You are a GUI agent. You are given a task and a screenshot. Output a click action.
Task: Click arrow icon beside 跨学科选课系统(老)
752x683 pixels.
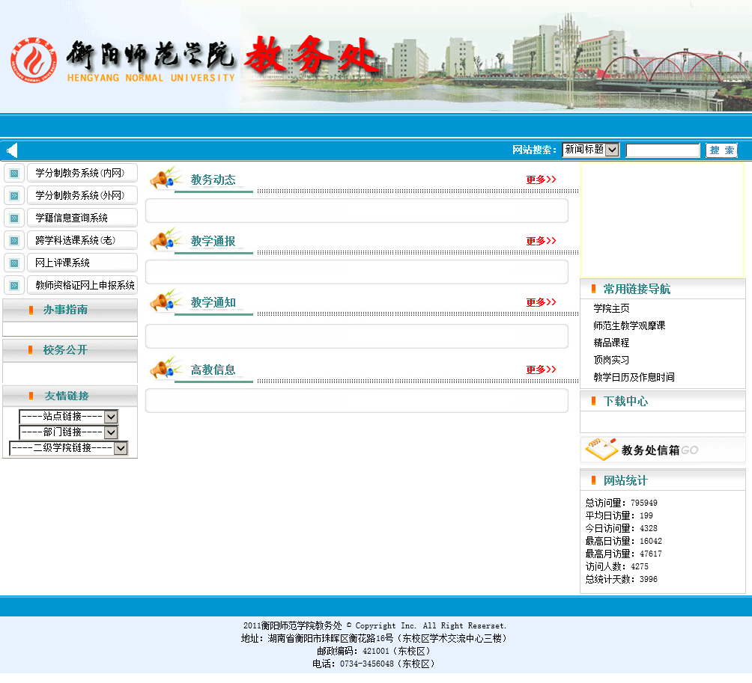[14, 241]
